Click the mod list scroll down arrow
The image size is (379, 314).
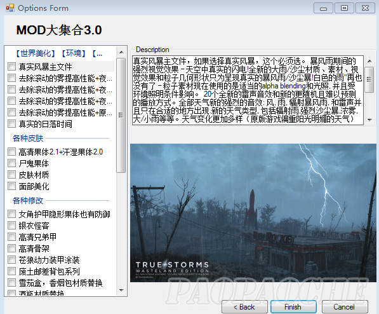(121, 290)
